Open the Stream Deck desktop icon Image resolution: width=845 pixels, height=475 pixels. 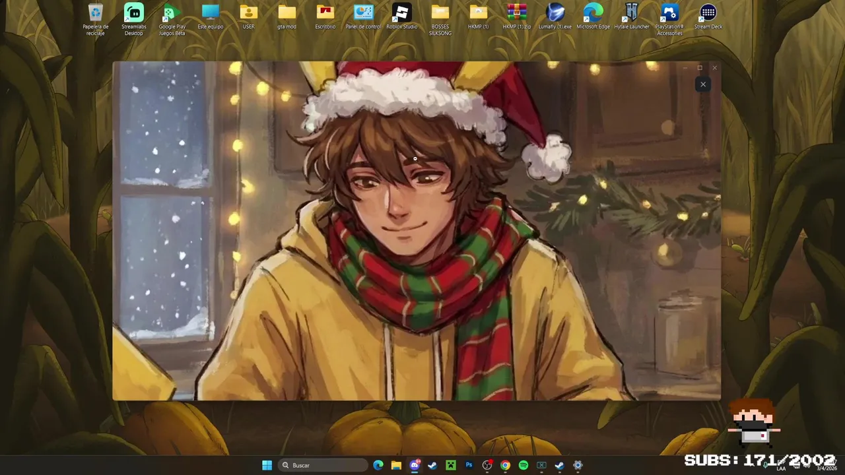pos(708,17)
